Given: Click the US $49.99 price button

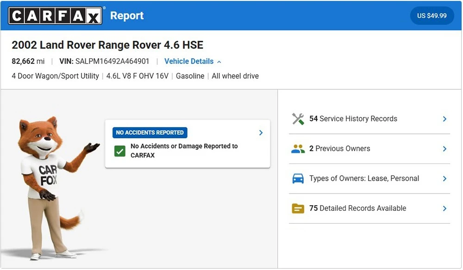Looking at the screenshot, I should point(432,16).
